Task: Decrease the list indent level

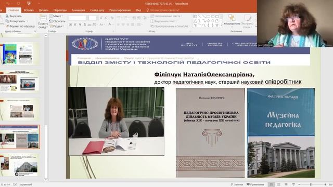Action: click(134, 18)
